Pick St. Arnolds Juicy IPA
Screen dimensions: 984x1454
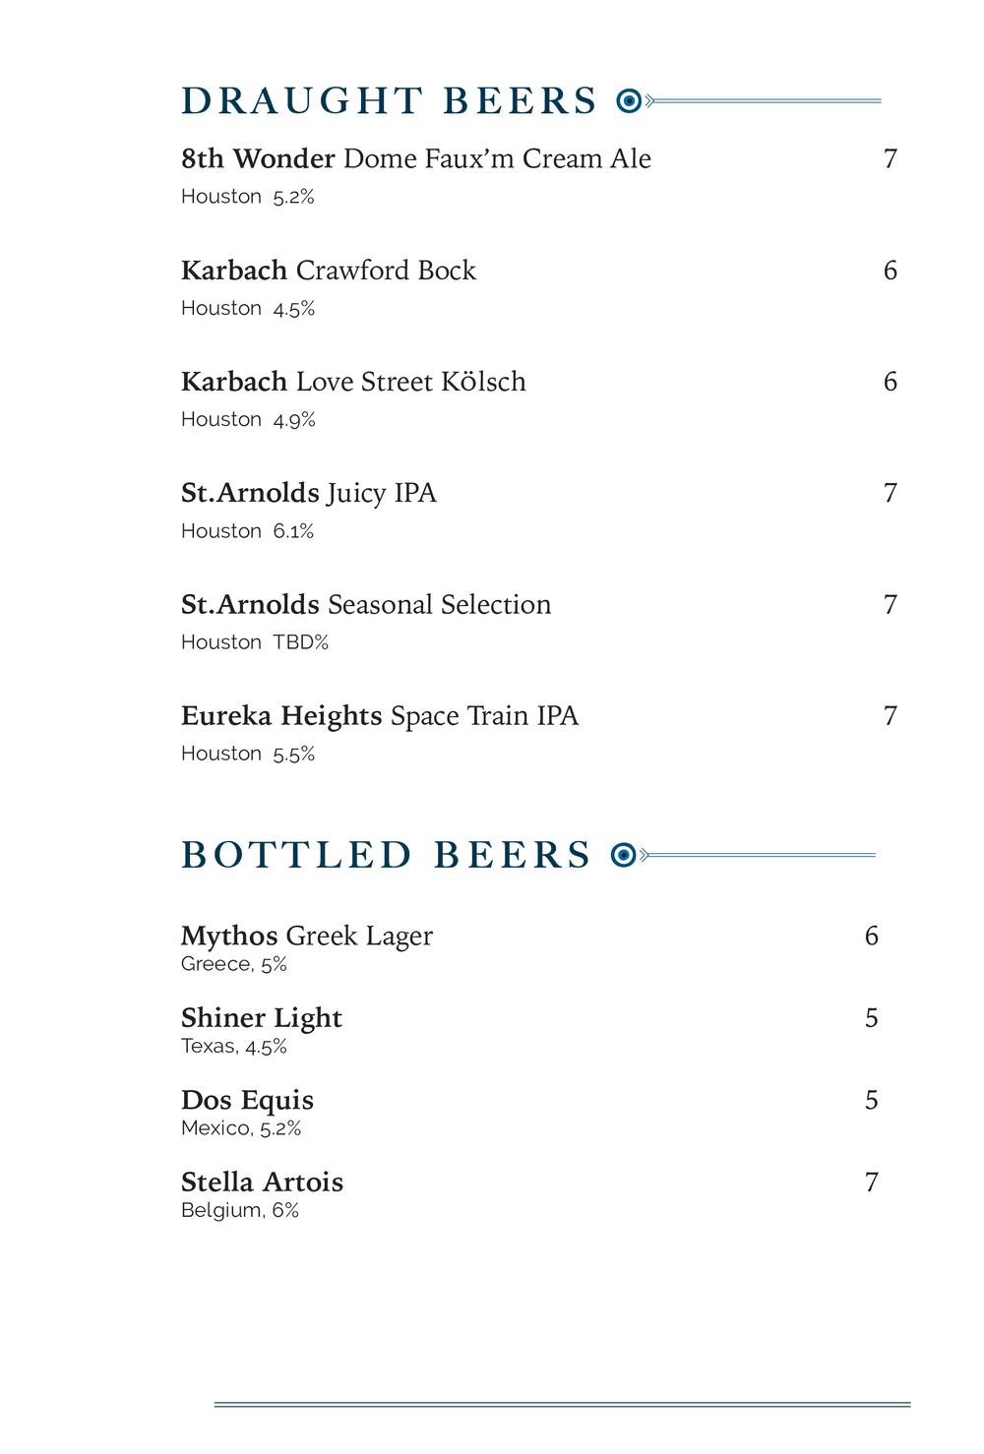pyautogui.click(x=309, y=493)
